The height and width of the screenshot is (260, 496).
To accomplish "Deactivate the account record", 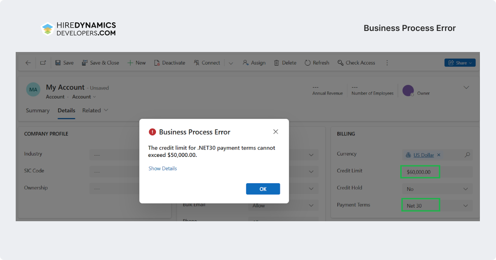I will [170, 63].
